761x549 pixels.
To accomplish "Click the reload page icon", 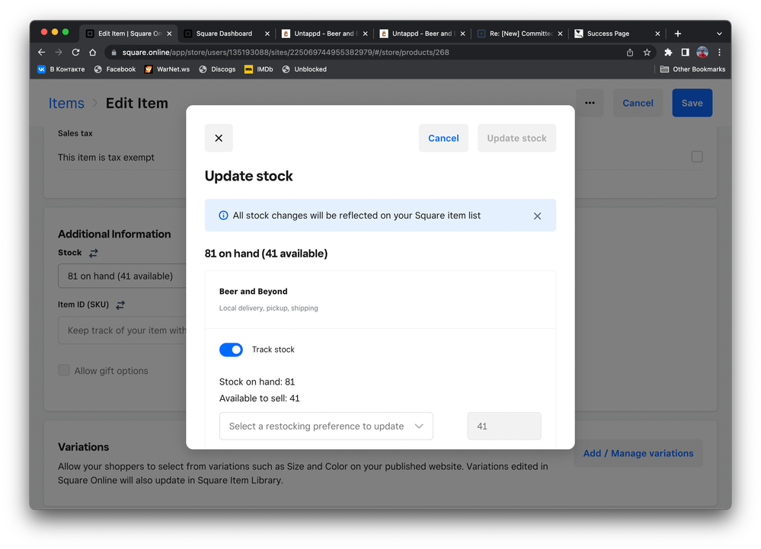I will coord(75,52).
